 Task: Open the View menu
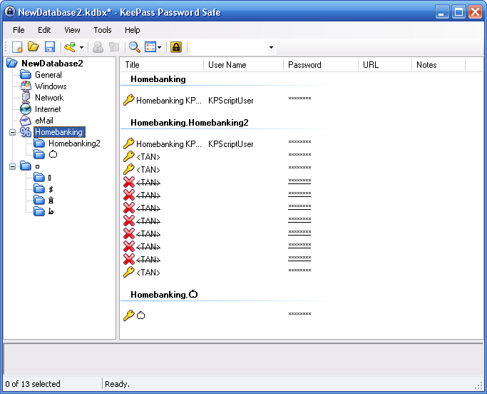72,30
